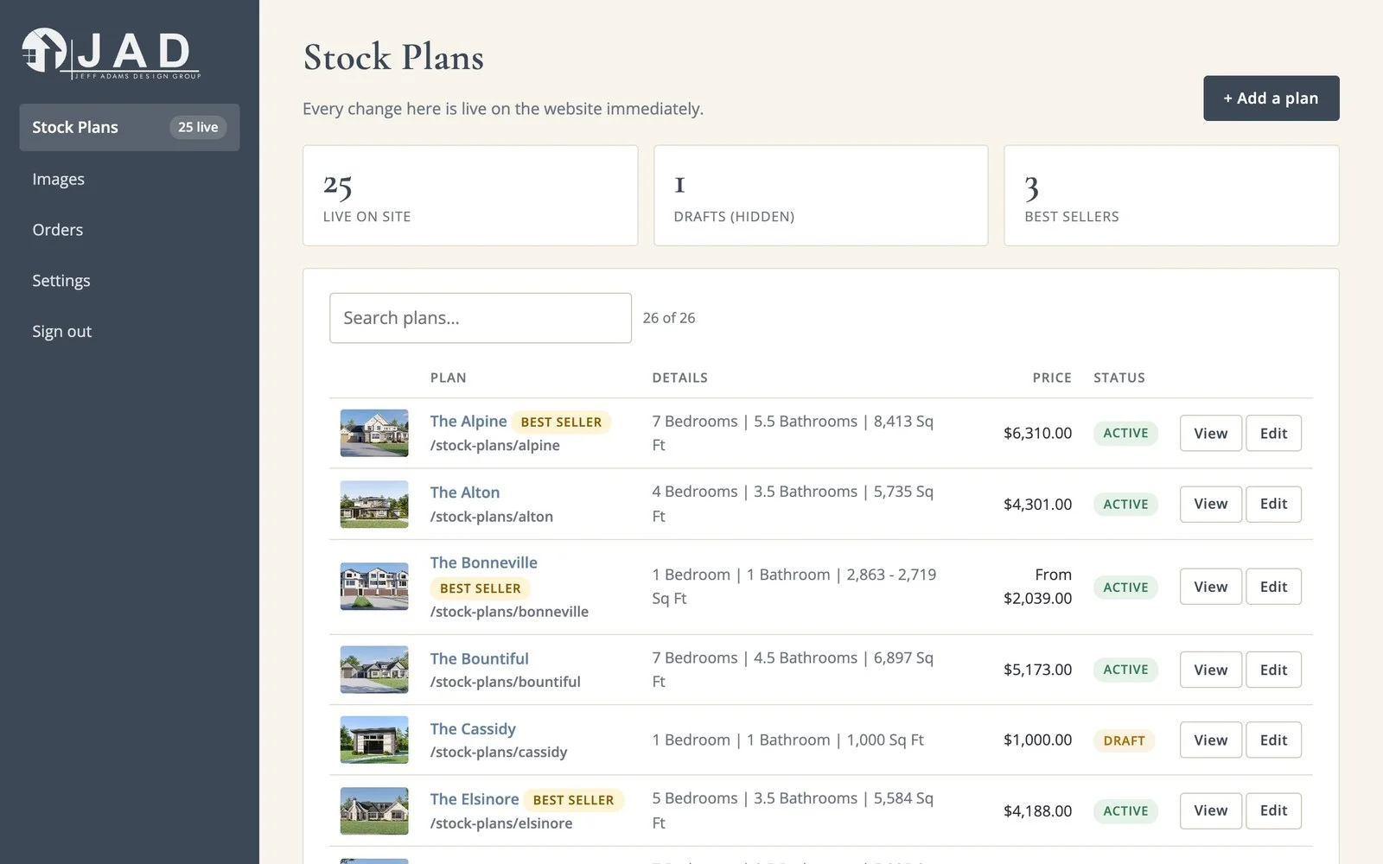Edit The Cassidy draft plan
This screenshot has width=1383, height=864.
tap(1273, 740)
